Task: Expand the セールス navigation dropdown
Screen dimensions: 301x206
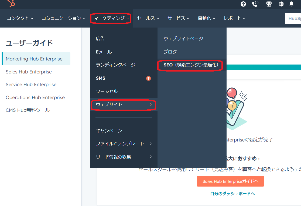Action: pyautogui.click(x=148, y=18)
